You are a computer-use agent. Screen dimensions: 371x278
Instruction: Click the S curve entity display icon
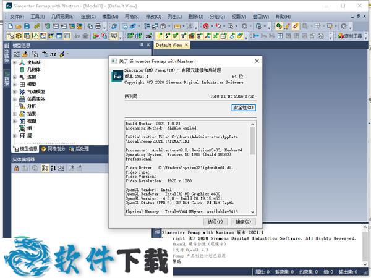(168, 36)
